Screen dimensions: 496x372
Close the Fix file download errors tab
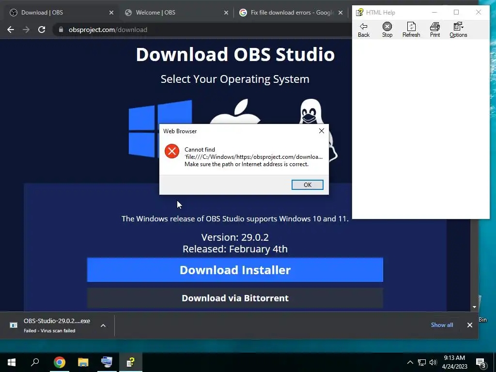pos(341,13)
